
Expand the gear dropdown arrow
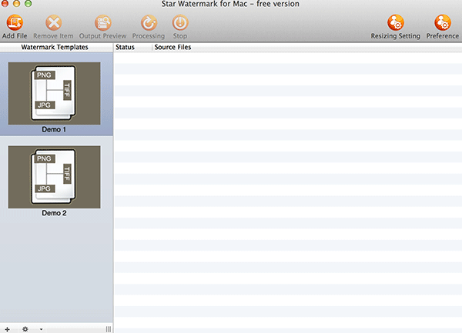[41, 328]
